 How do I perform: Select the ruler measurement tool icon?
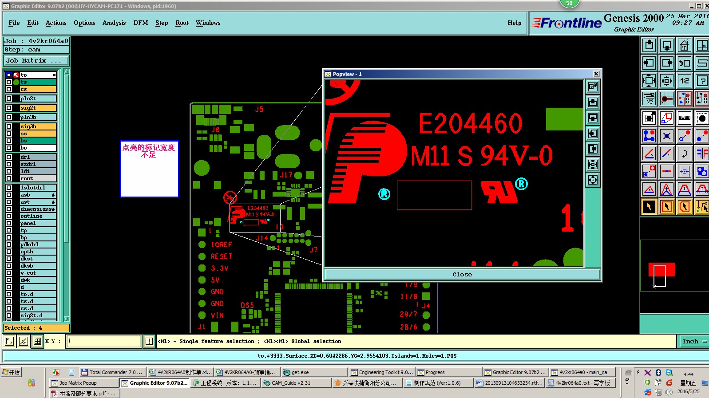tap(685, 118)
